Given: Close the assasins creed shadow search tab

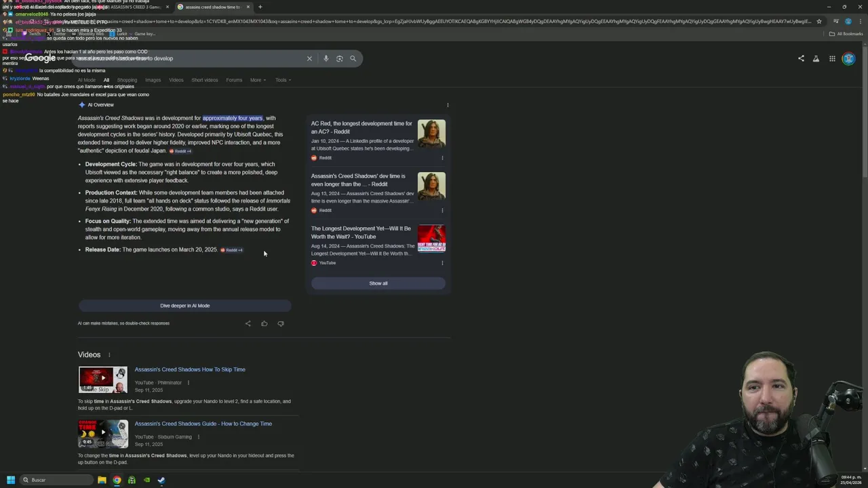Looking at the screenshot, I should click(x=248, y=7).
